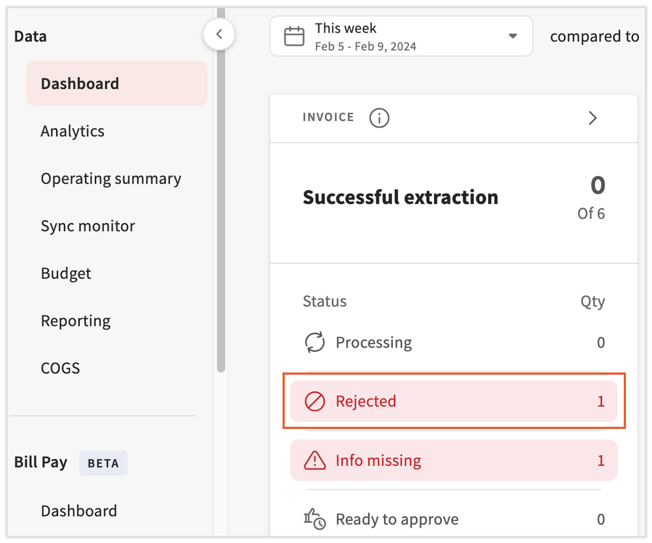
Task: Select the Processing status row
Action: [454, 342]
